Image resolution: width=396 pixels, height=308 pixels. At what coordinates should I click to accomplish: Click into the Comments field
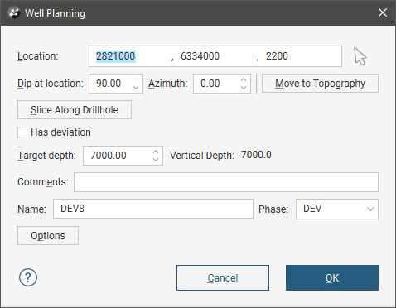(x=226, y=182)
